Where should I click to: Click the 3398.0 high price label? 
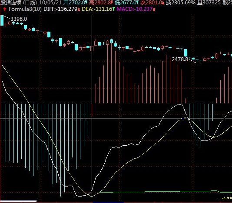[x=19, y=19]
